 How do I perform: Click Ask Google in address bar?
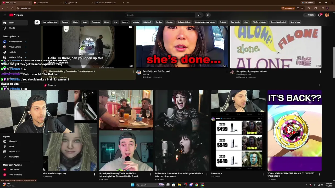point(288,8)
